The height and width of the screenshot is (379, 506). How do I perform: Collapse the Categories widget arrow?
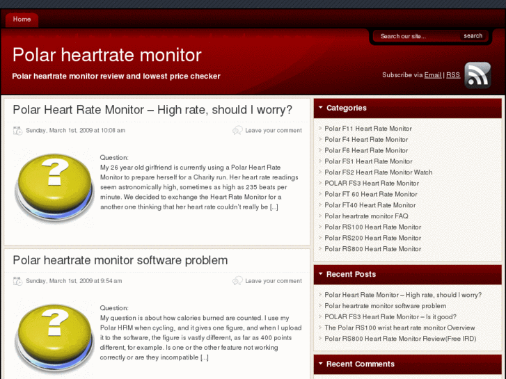(320, 107)
